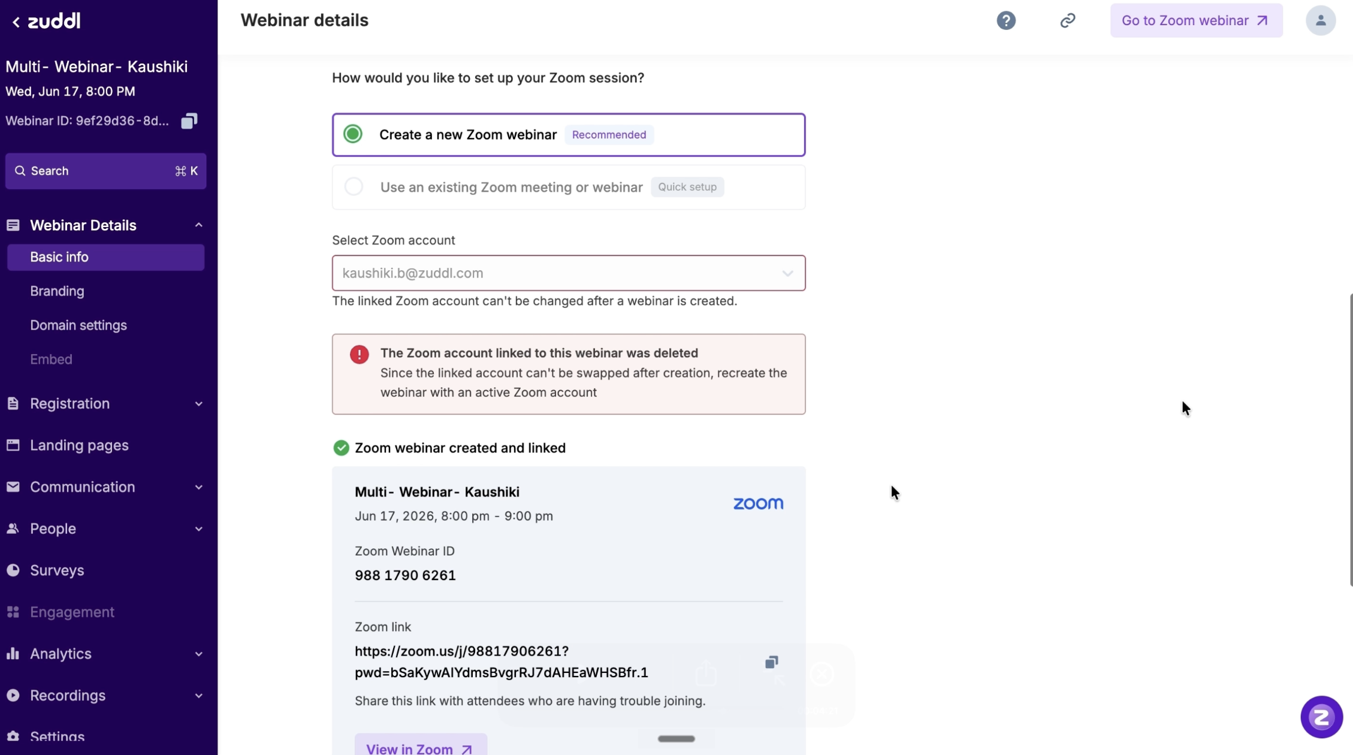
Task: Expand the Communication section chevron
Action: 198,487
